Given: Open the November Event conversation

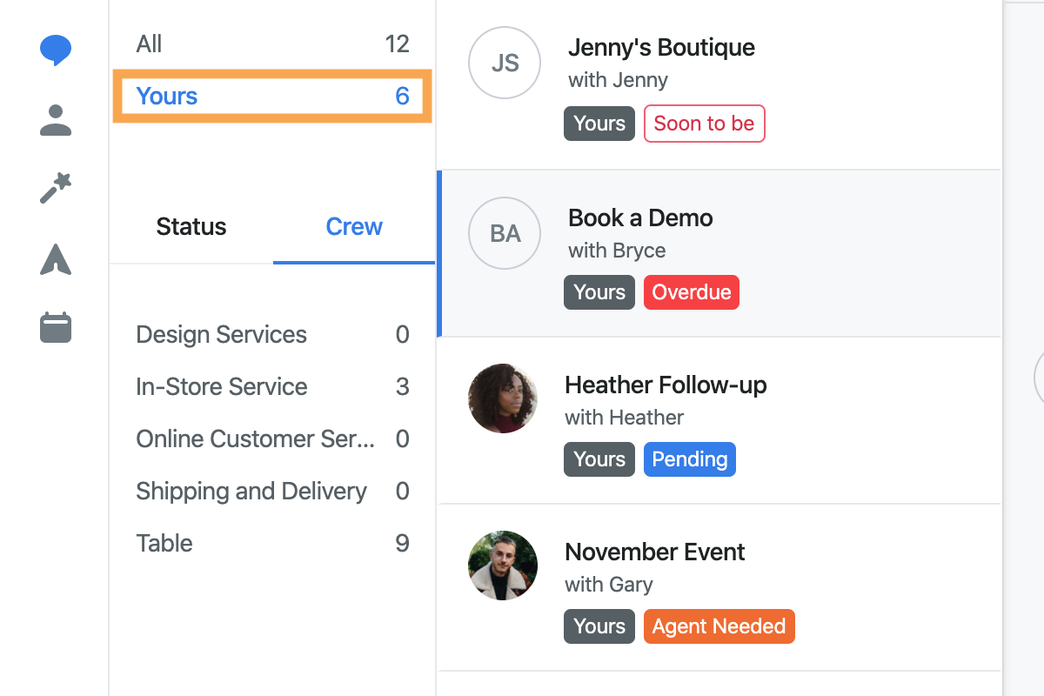Looking at the screenshot, I should (x=719, y=587).
